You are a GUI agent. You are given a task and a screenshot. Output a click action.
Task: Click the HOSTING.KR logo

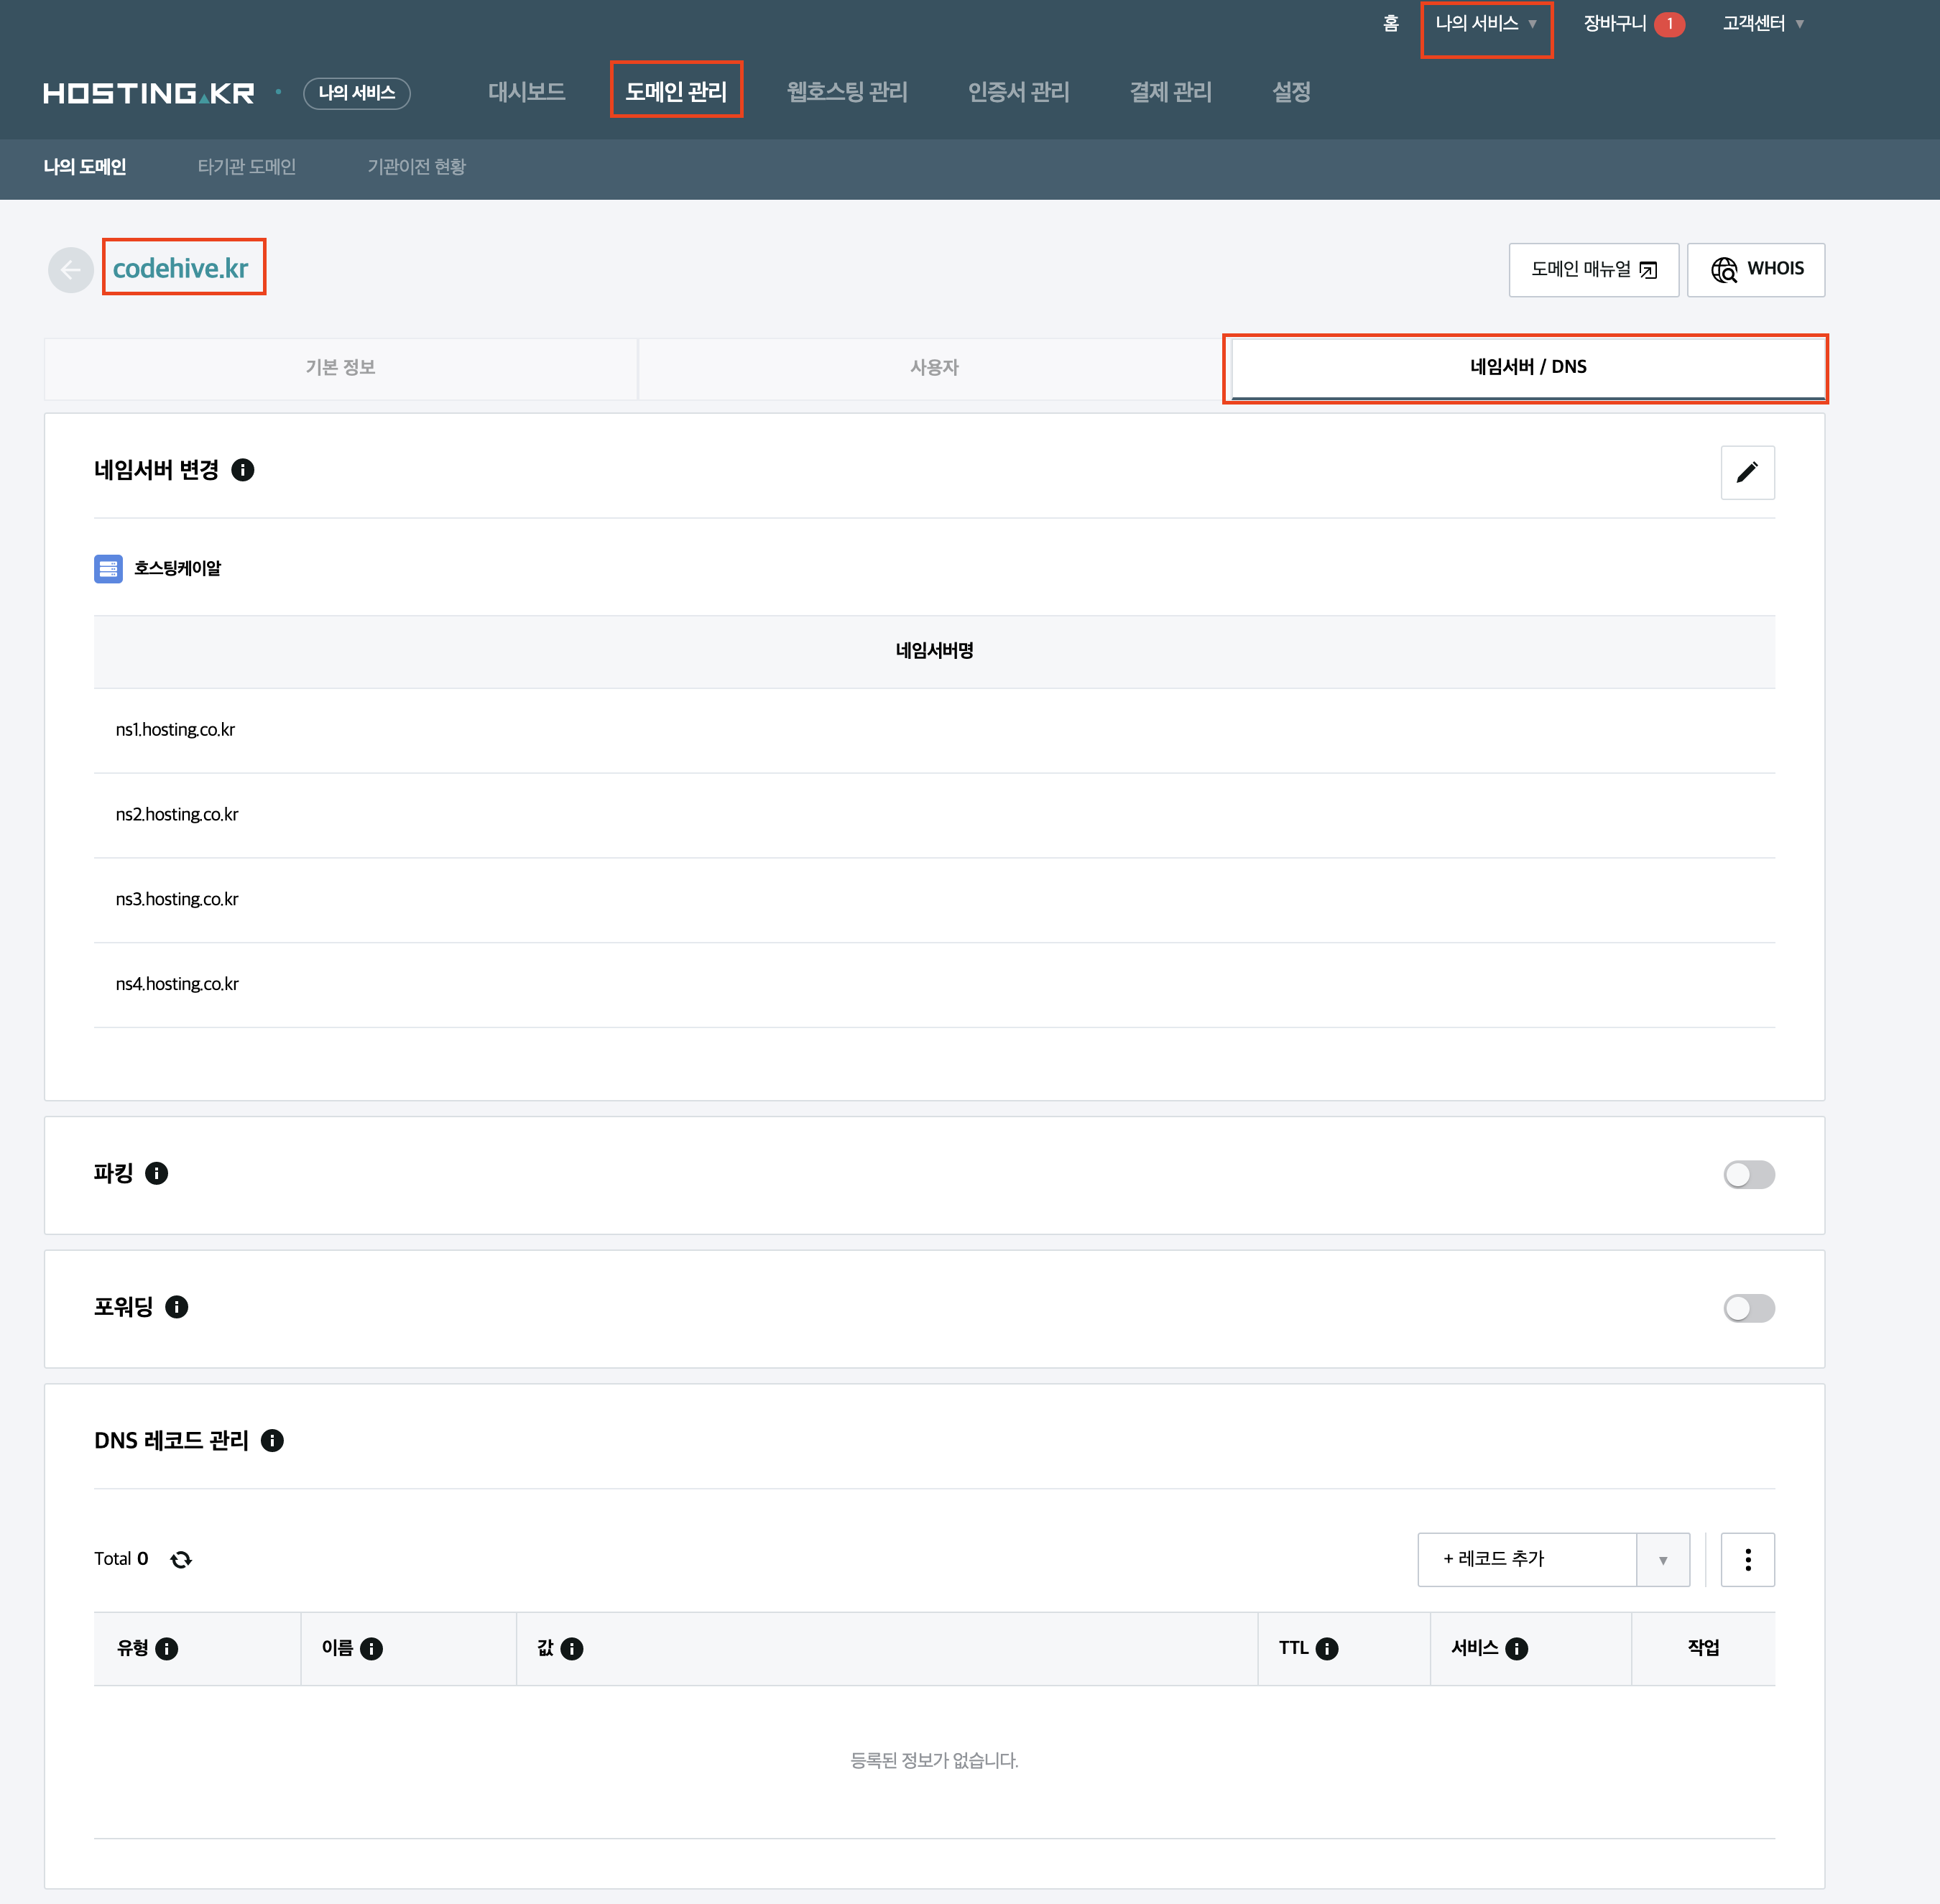click(149, 93)
